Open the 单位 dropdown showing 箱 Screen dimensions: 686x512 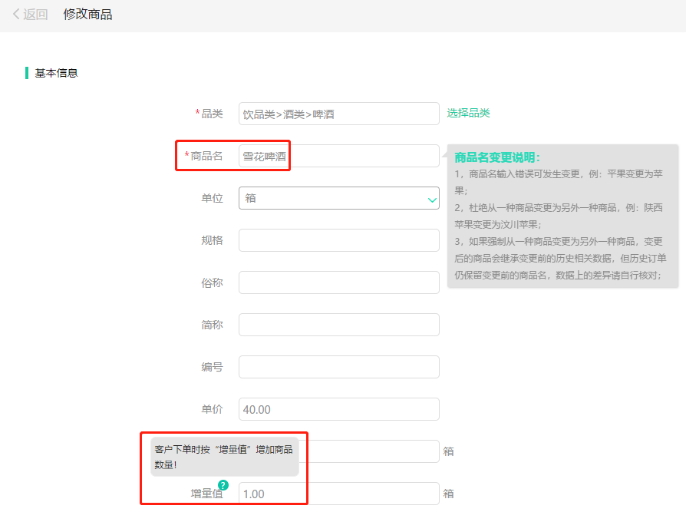tap(338, 198)
